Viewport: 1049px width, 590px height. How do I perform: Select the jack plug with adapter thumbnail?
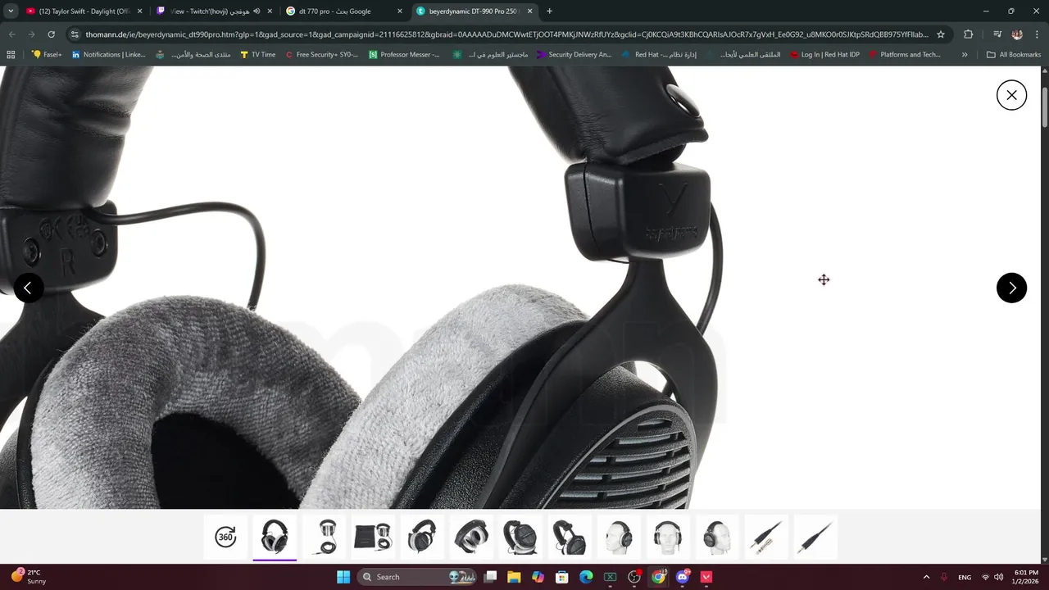pos(766,537)
